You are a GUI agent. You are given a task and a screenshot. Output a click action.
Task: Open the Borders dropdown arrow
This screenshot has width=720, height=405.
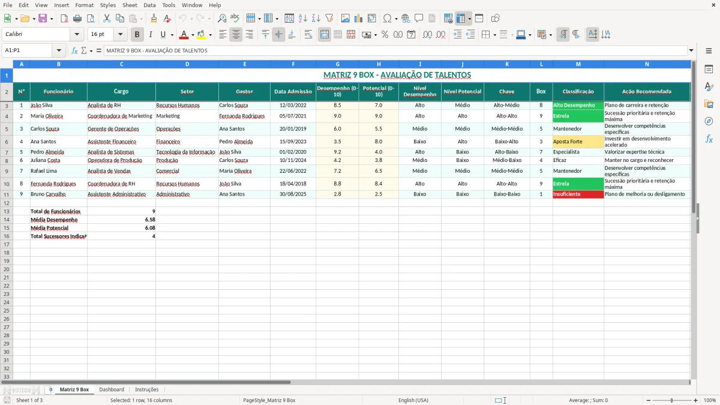pyautogui.click(x=494, y=35)
